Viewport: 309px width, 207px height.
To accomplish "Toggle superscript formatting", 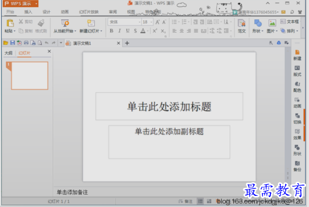I will coord(155,31).
